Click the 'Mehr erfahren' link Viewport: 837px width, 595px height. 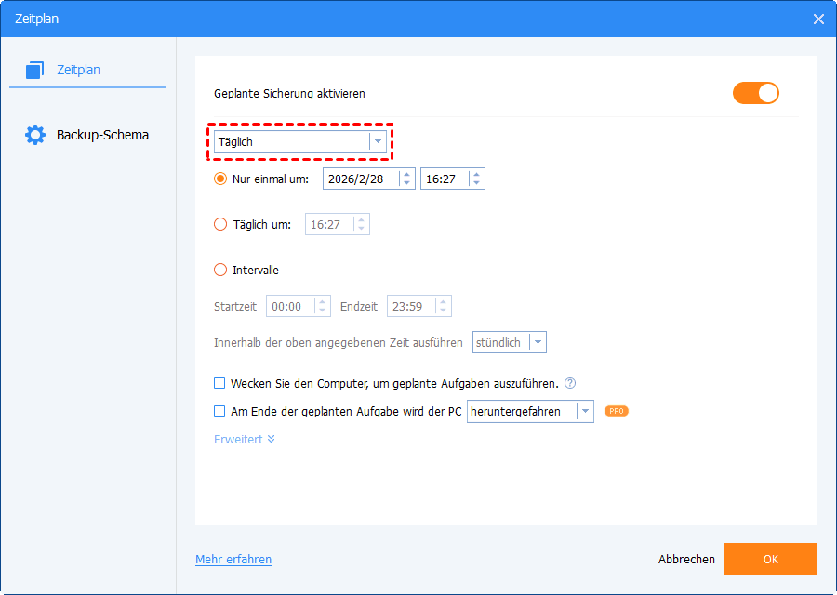233,560
